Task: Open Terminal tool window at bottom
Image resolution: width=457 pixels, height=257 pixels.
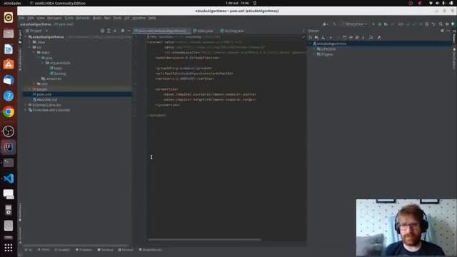Action: click(x=105, y=250)
